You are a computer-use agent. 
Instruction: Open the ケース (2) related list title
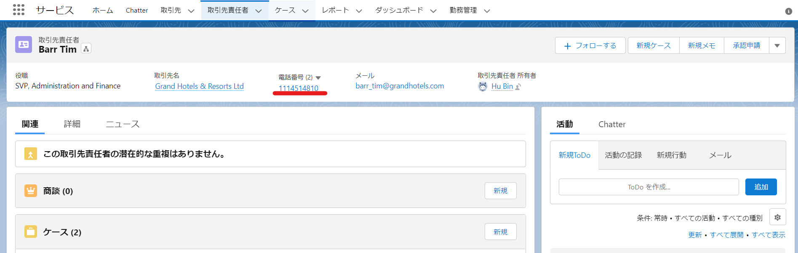62,232
